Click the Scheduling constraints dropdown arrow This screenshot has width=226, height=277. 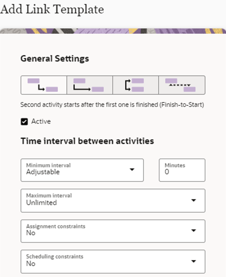tap(194, 261)
